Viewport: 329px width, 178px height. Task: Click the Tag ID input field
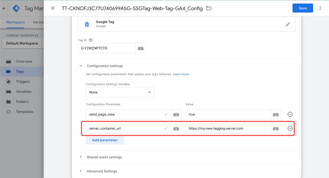point(106,48)
